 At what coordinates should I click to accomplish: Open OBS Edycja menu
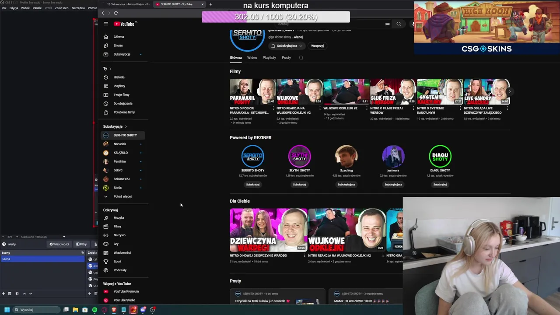[14, 8]
